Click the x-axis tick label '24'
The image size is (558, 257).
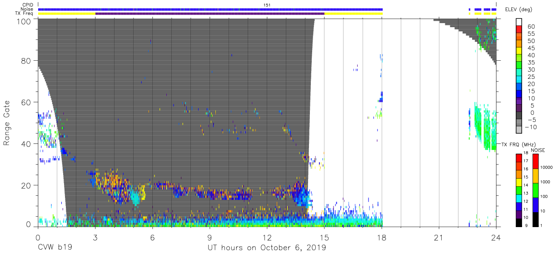click(x=496, y=237)
